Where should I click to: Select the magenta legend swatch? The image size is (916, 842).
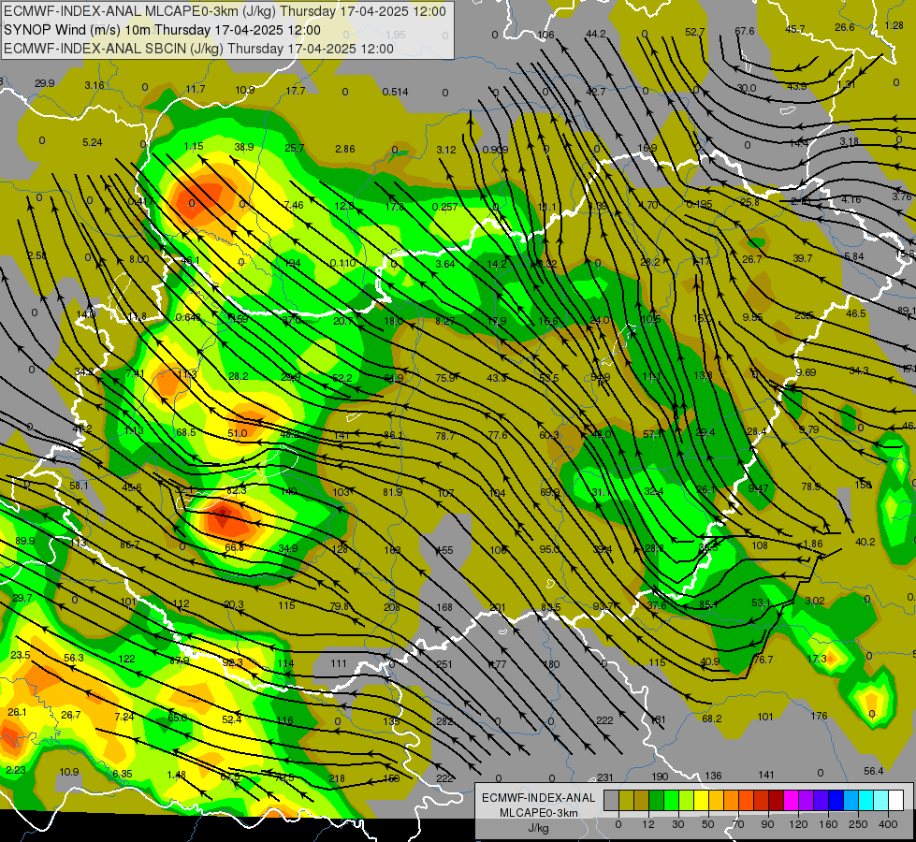[x=791, y=801]
